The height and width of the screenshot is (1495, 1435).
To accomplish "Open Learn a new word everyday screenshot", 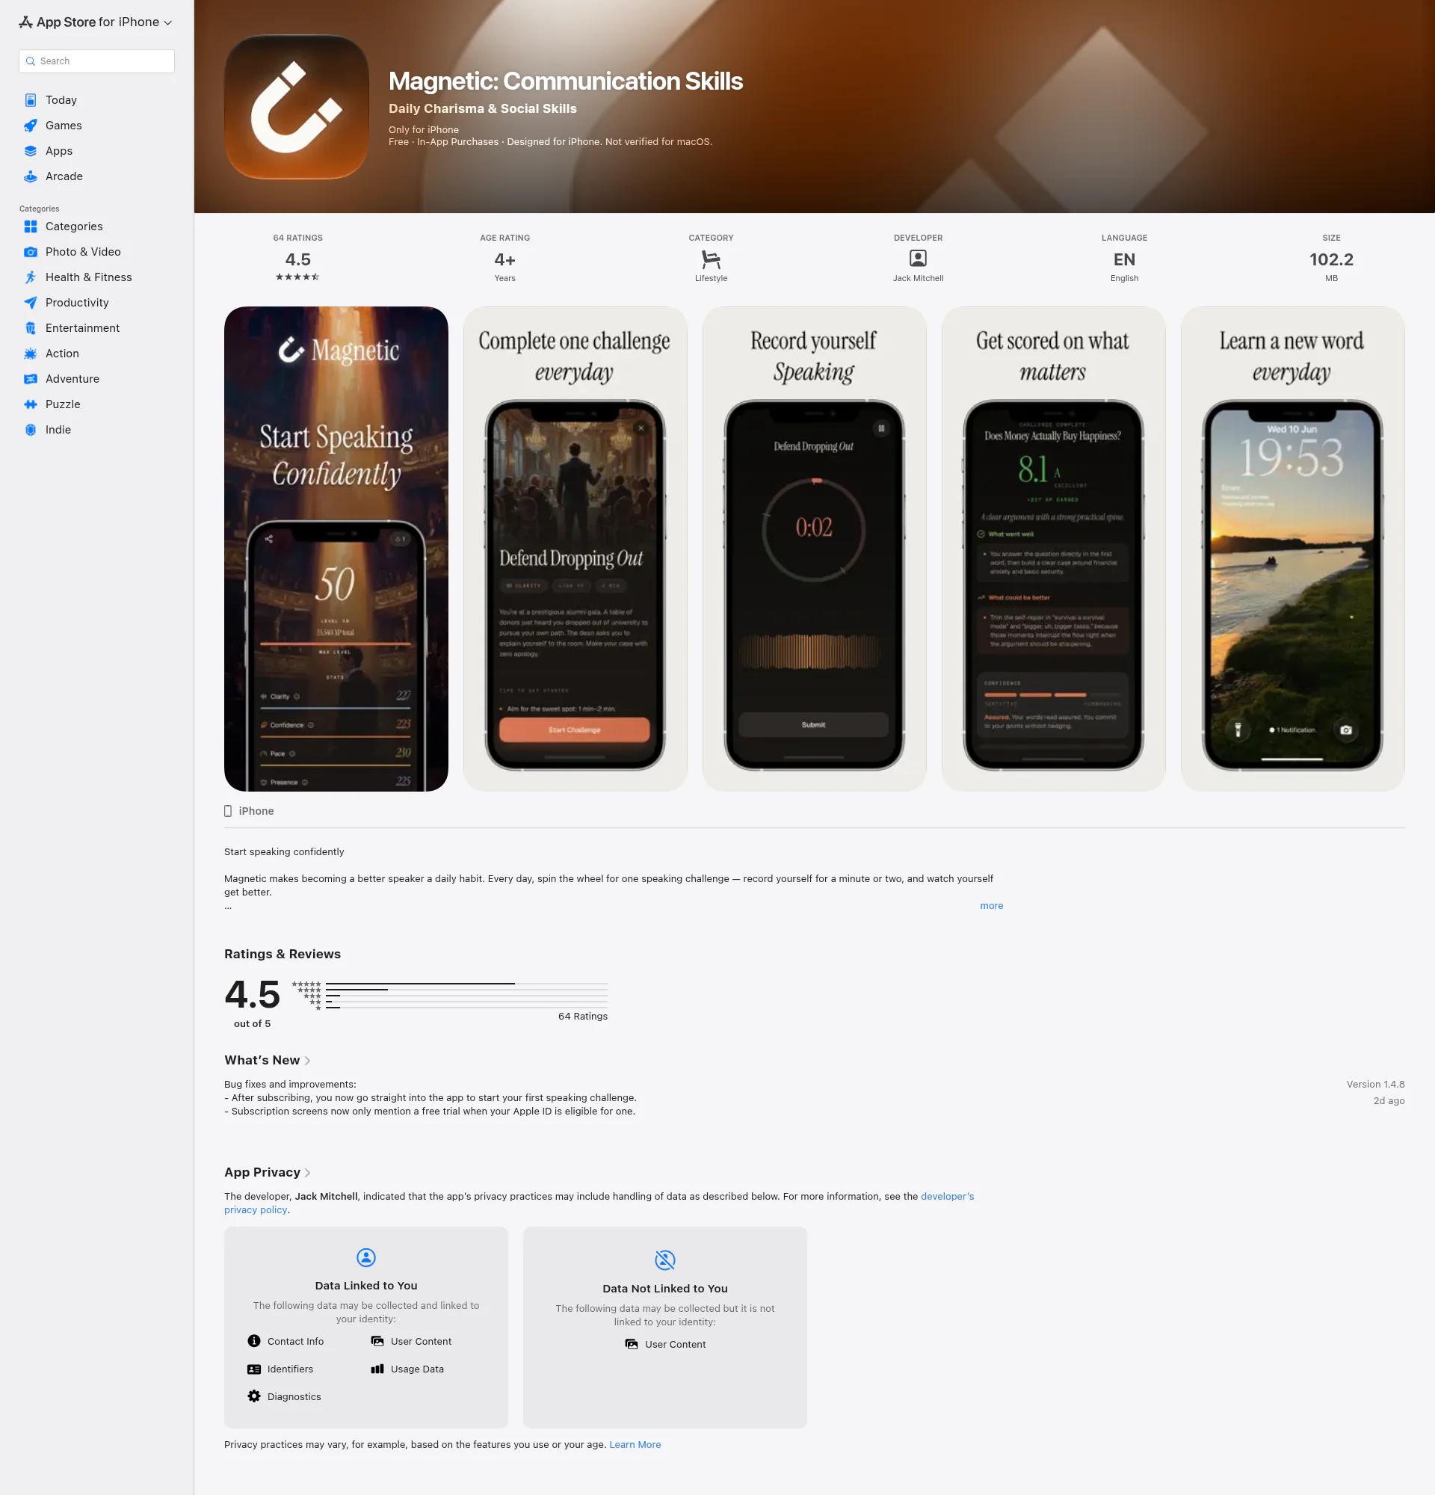I will pos(1291,549).
